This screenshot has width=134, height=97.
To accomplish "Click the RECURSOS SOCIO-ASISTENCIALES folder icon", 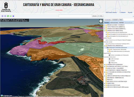I will pyautogui.click(x=106, y=81).
